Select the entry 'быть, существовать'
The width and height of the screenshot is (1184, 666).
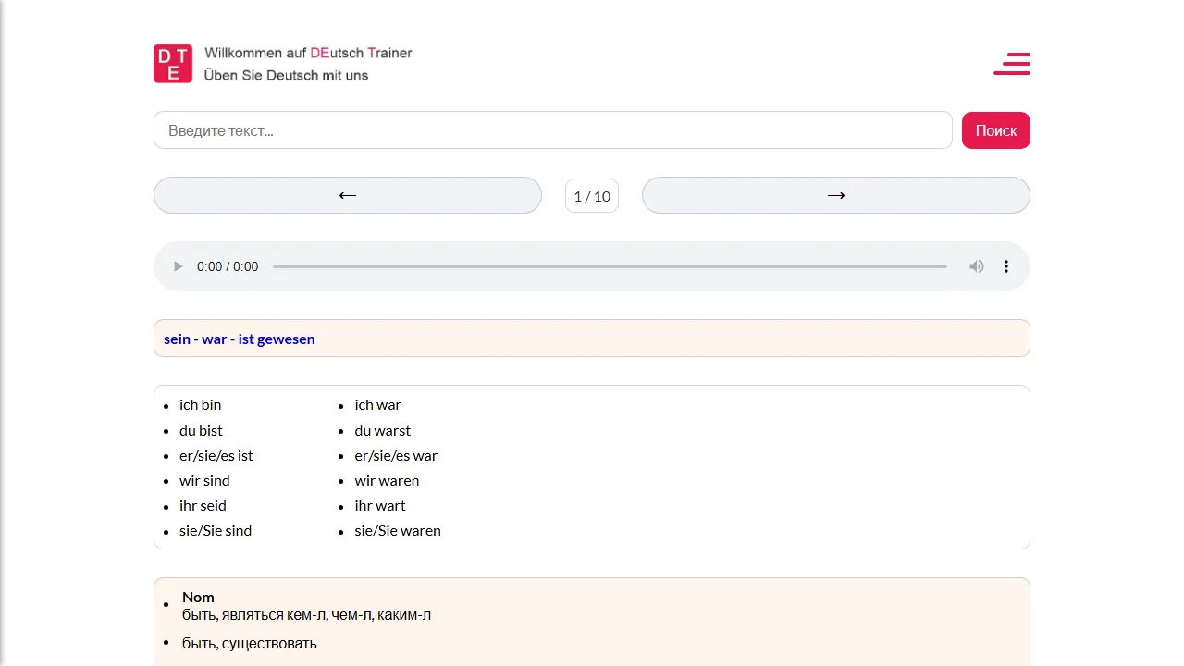[249, 643]
